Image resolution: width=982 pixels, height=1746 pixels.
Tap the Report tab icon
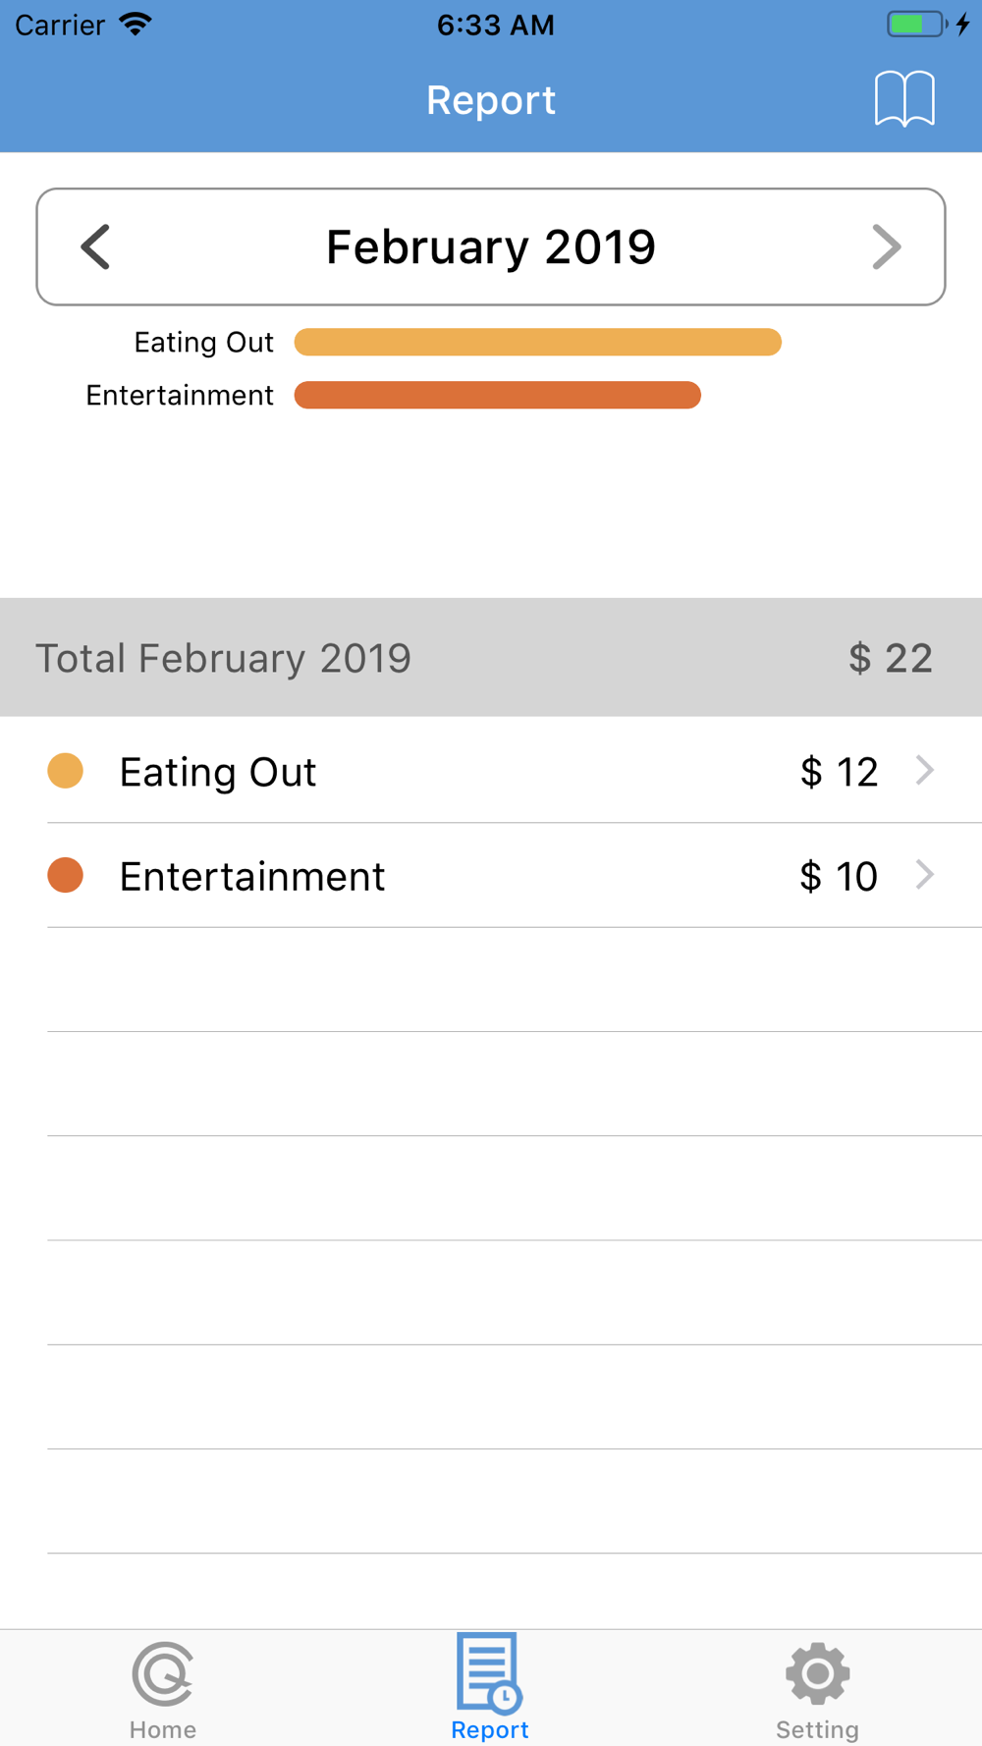pos(489,1673)
